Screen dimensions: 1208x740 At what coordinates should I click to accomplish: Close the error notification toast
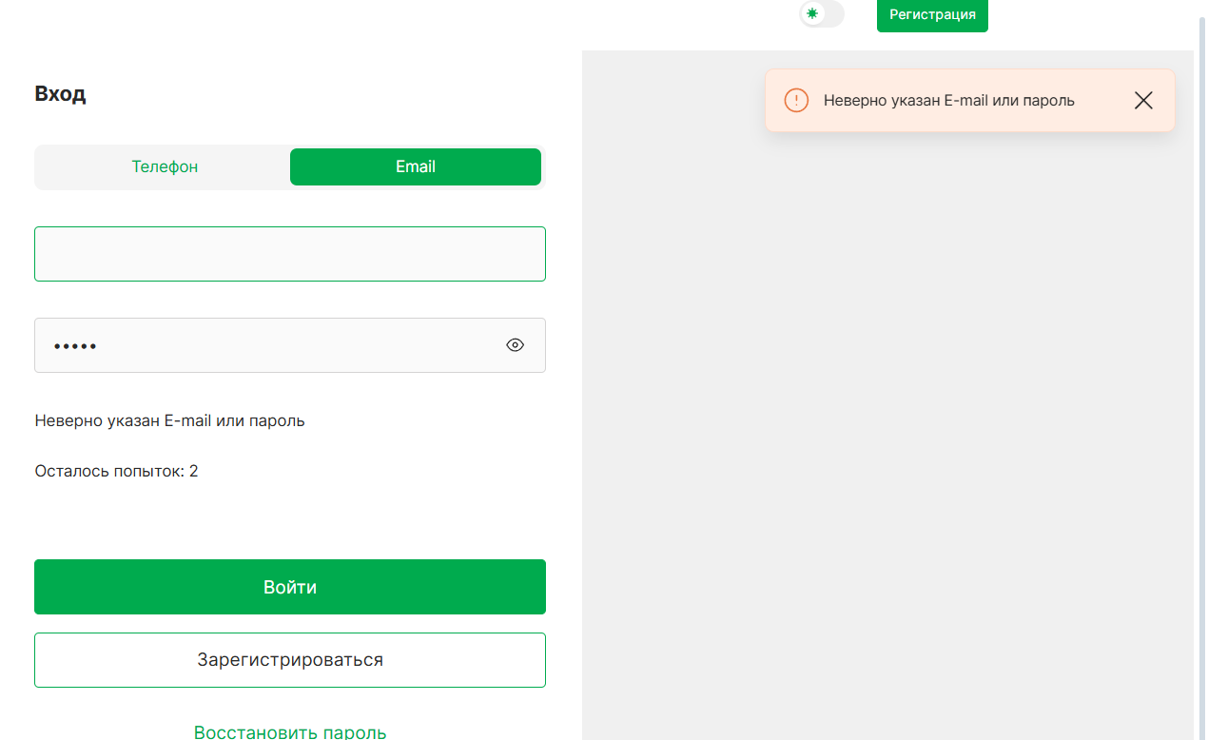(x=1143, y=101)
